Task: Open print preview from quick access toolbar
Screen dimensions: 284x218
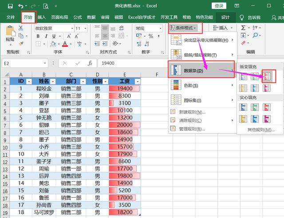Action: click(x=46, y=6)
